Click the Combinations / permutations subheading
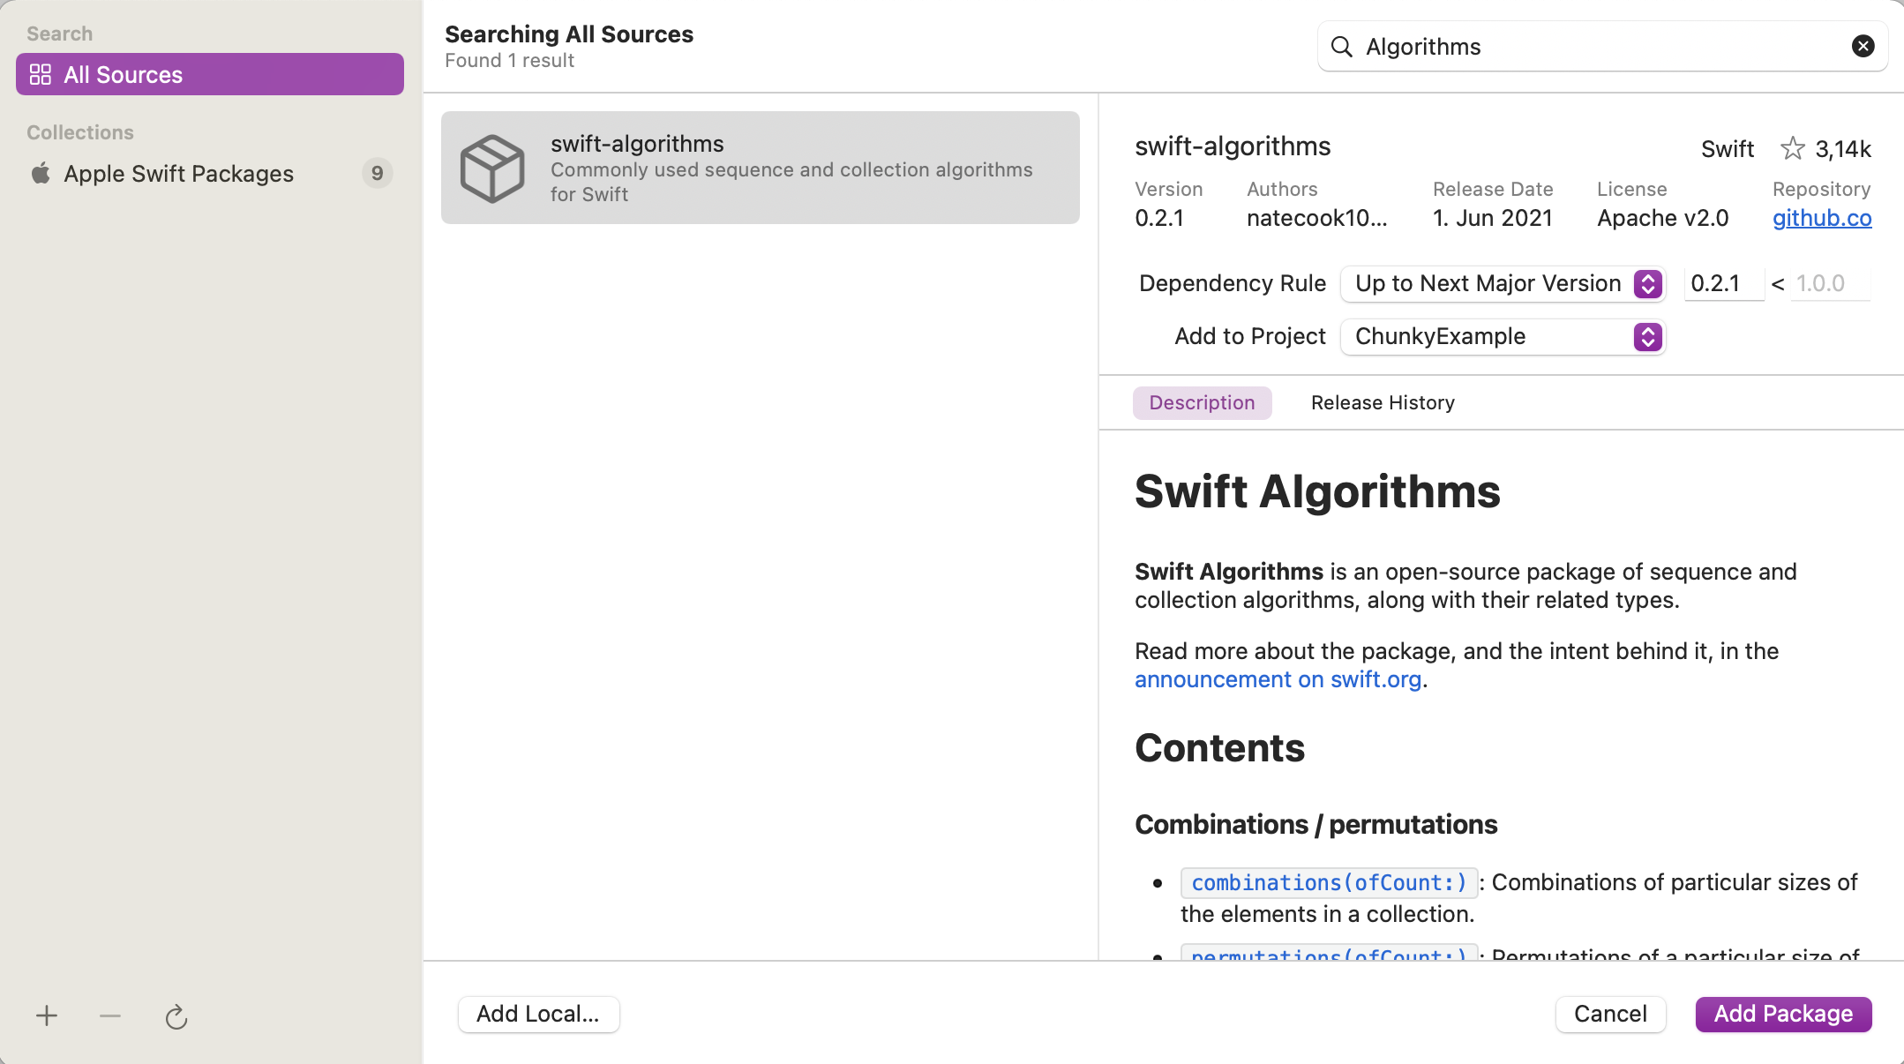 coord(1316,824)
